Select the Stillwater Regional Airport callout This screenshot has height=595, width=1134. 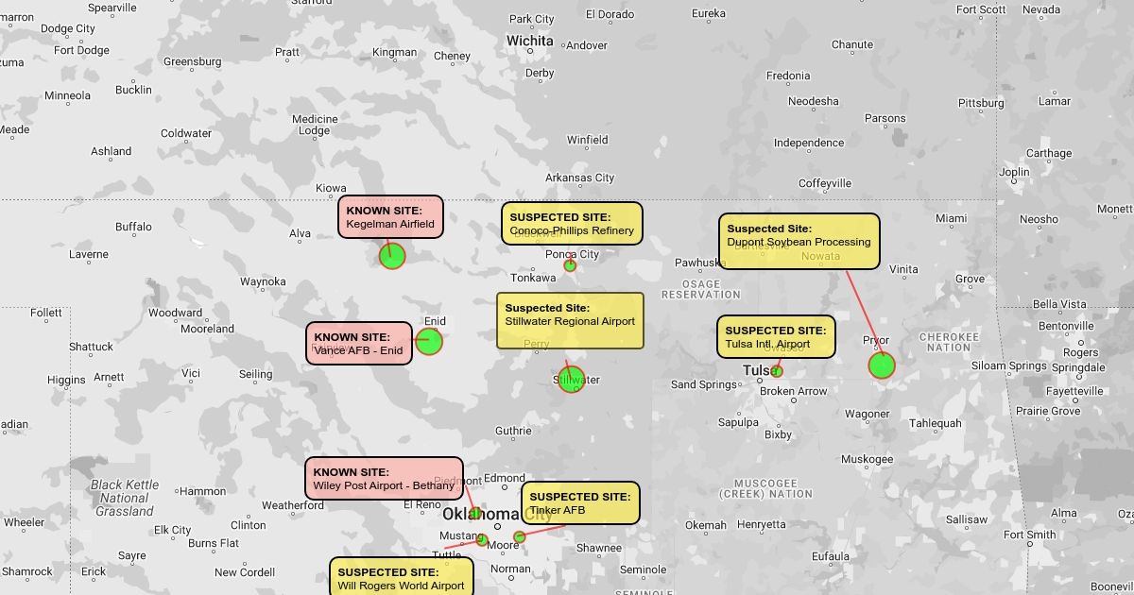[x=570, y=320]
